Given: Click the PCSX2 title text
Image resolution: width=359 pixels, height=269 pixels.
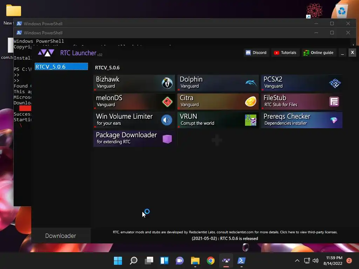Looking at the screenshot, I should point(273,79).
